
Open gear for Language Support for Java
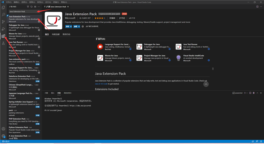tap(39, 73)
